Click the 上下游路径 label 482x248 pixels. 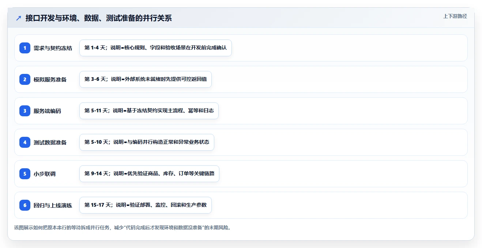tap(455, 16)
